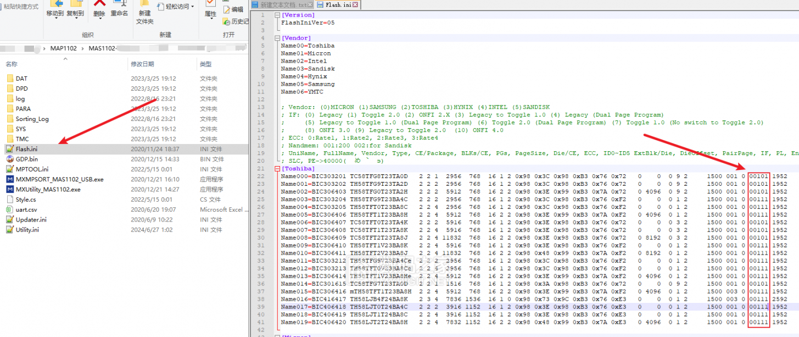This screenshot has height=337, width=799.
Task: Sort by the 修改日期 (Date modified) column header
Action: [142, 64]
